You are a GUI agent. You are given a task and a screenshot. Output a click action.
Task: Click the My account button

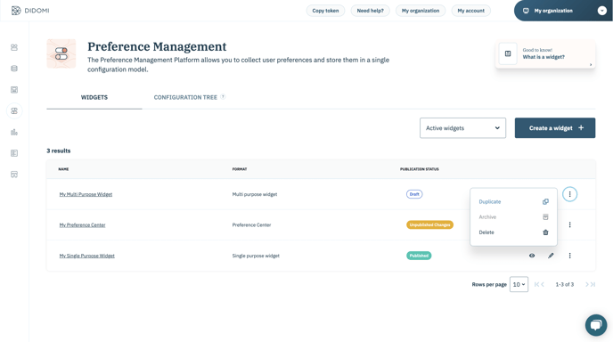click(471, 11)
